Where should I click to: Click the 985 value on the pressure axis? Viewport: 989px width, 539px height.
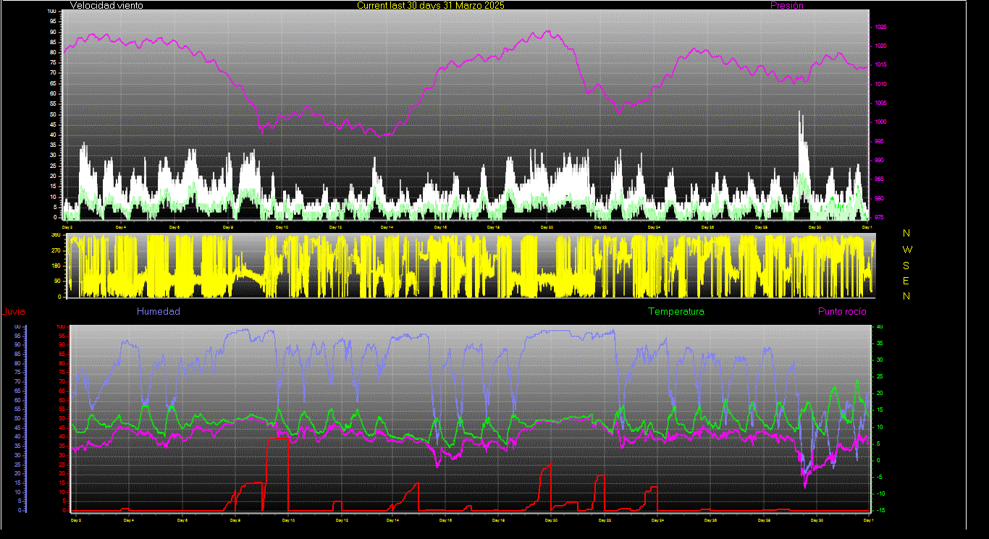coord(879,179)
